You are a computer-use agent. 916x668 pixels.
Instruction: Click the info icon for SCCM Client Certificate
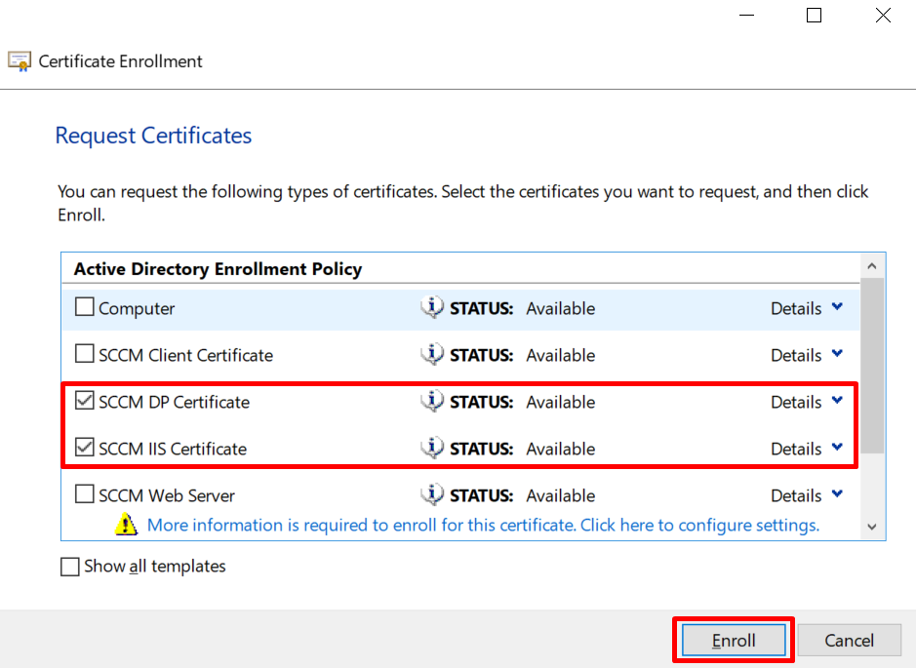pyautogui.click(x=432, y=354)
